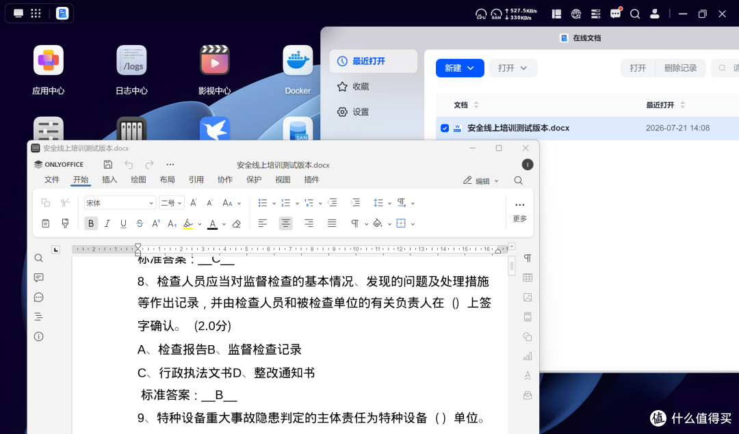
Task: Expand highlight color options arrow
Action: pos(200,224)
